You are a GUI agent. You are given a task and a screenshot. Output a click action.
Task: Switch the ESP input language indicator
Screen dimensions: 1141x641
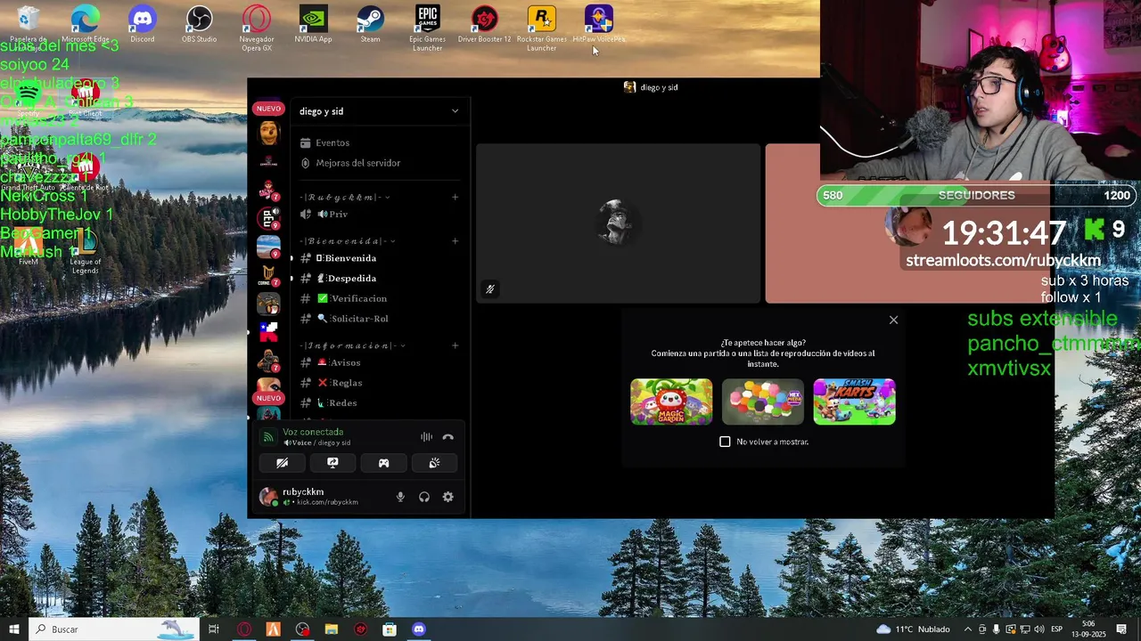1057,629
